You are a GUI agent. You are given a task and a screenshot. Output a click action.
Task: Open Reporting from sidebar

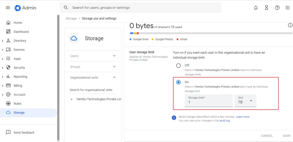20,77
